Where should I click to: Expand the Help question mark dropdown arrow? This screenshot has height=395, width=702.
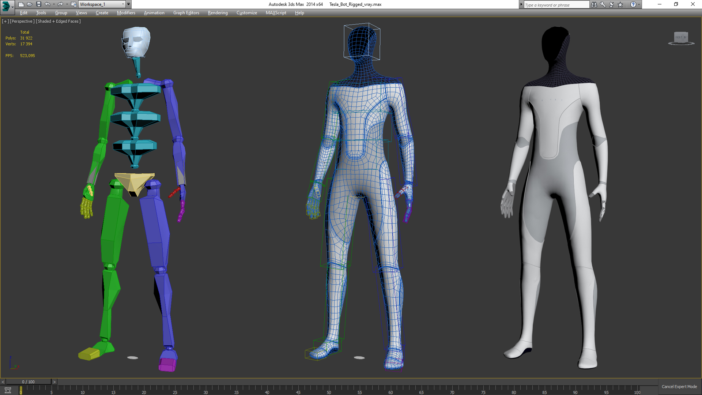[x=639, y=4]
